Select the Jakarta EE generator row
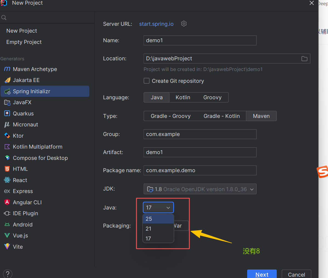Screen dimensions: 328x278 pyautogui.click(x=45, y=80)
